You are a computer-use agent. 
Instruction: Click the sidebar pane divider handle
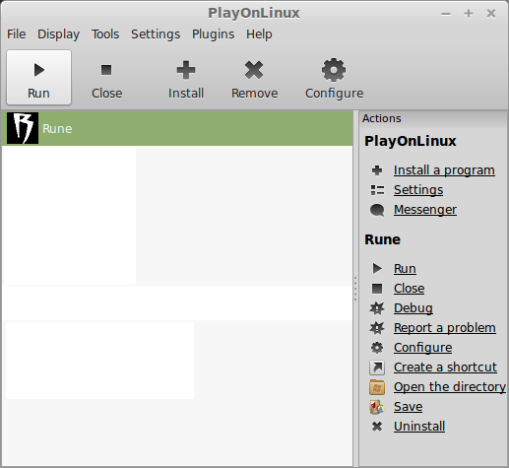click(x=355, y=289)
